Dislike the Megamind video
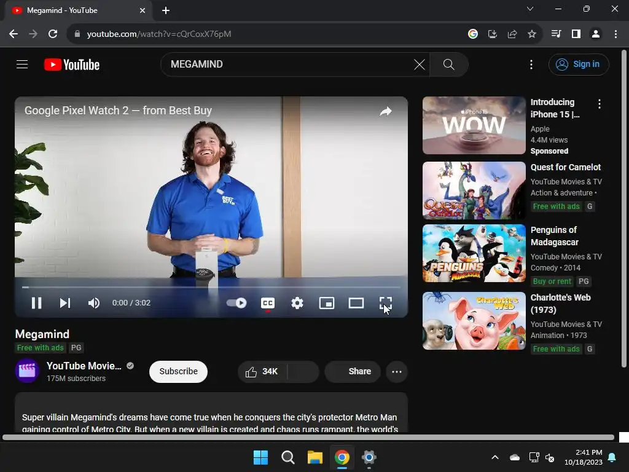Image resolution: width=629 pixels, height=472 pixels. pos(303,372)
